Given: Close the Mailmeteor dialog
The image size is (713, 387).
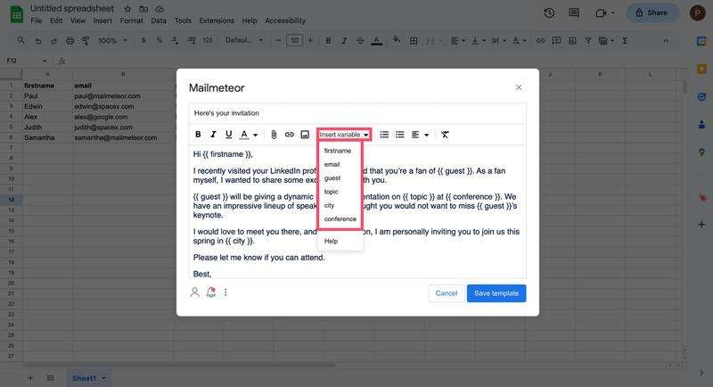Looking at the screenshot, I should pos(519,87).
